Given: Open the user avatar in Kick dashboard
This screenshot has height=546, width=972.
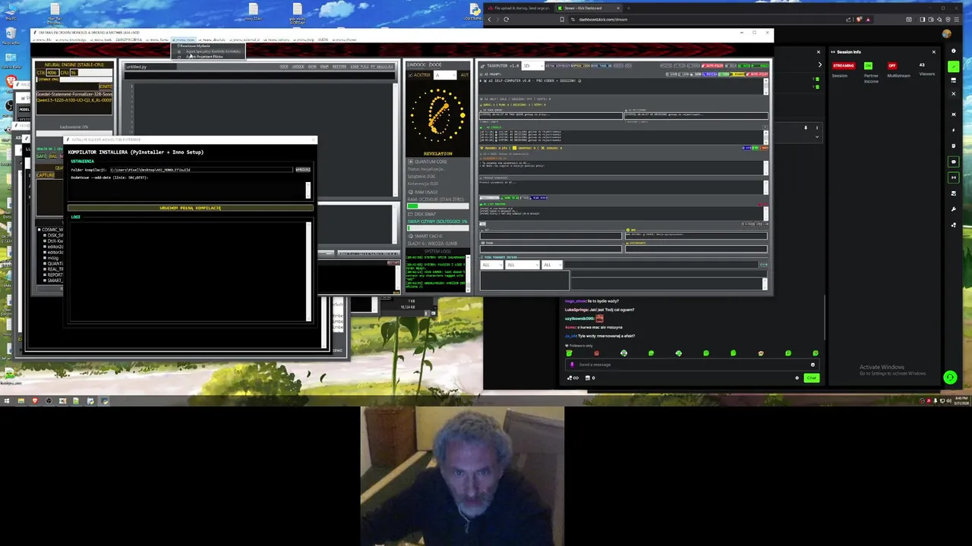Looking at the screenshot, I should click(946, 34).
